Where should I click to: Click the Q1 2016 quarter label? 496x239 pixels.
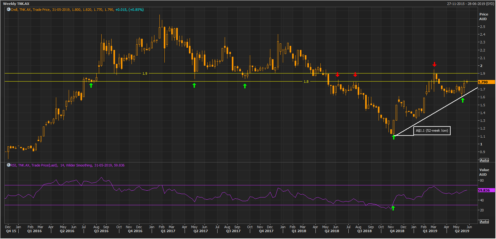click(x=34, y=231)
